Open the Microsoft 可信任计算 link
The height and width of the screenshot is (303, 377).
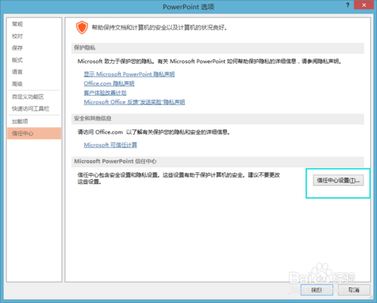(110, 145)
